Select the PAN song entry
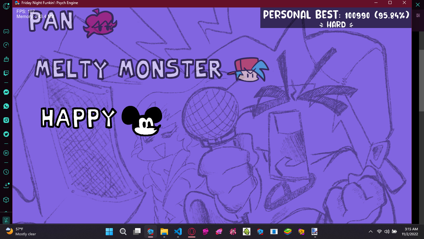 [51, 21]
